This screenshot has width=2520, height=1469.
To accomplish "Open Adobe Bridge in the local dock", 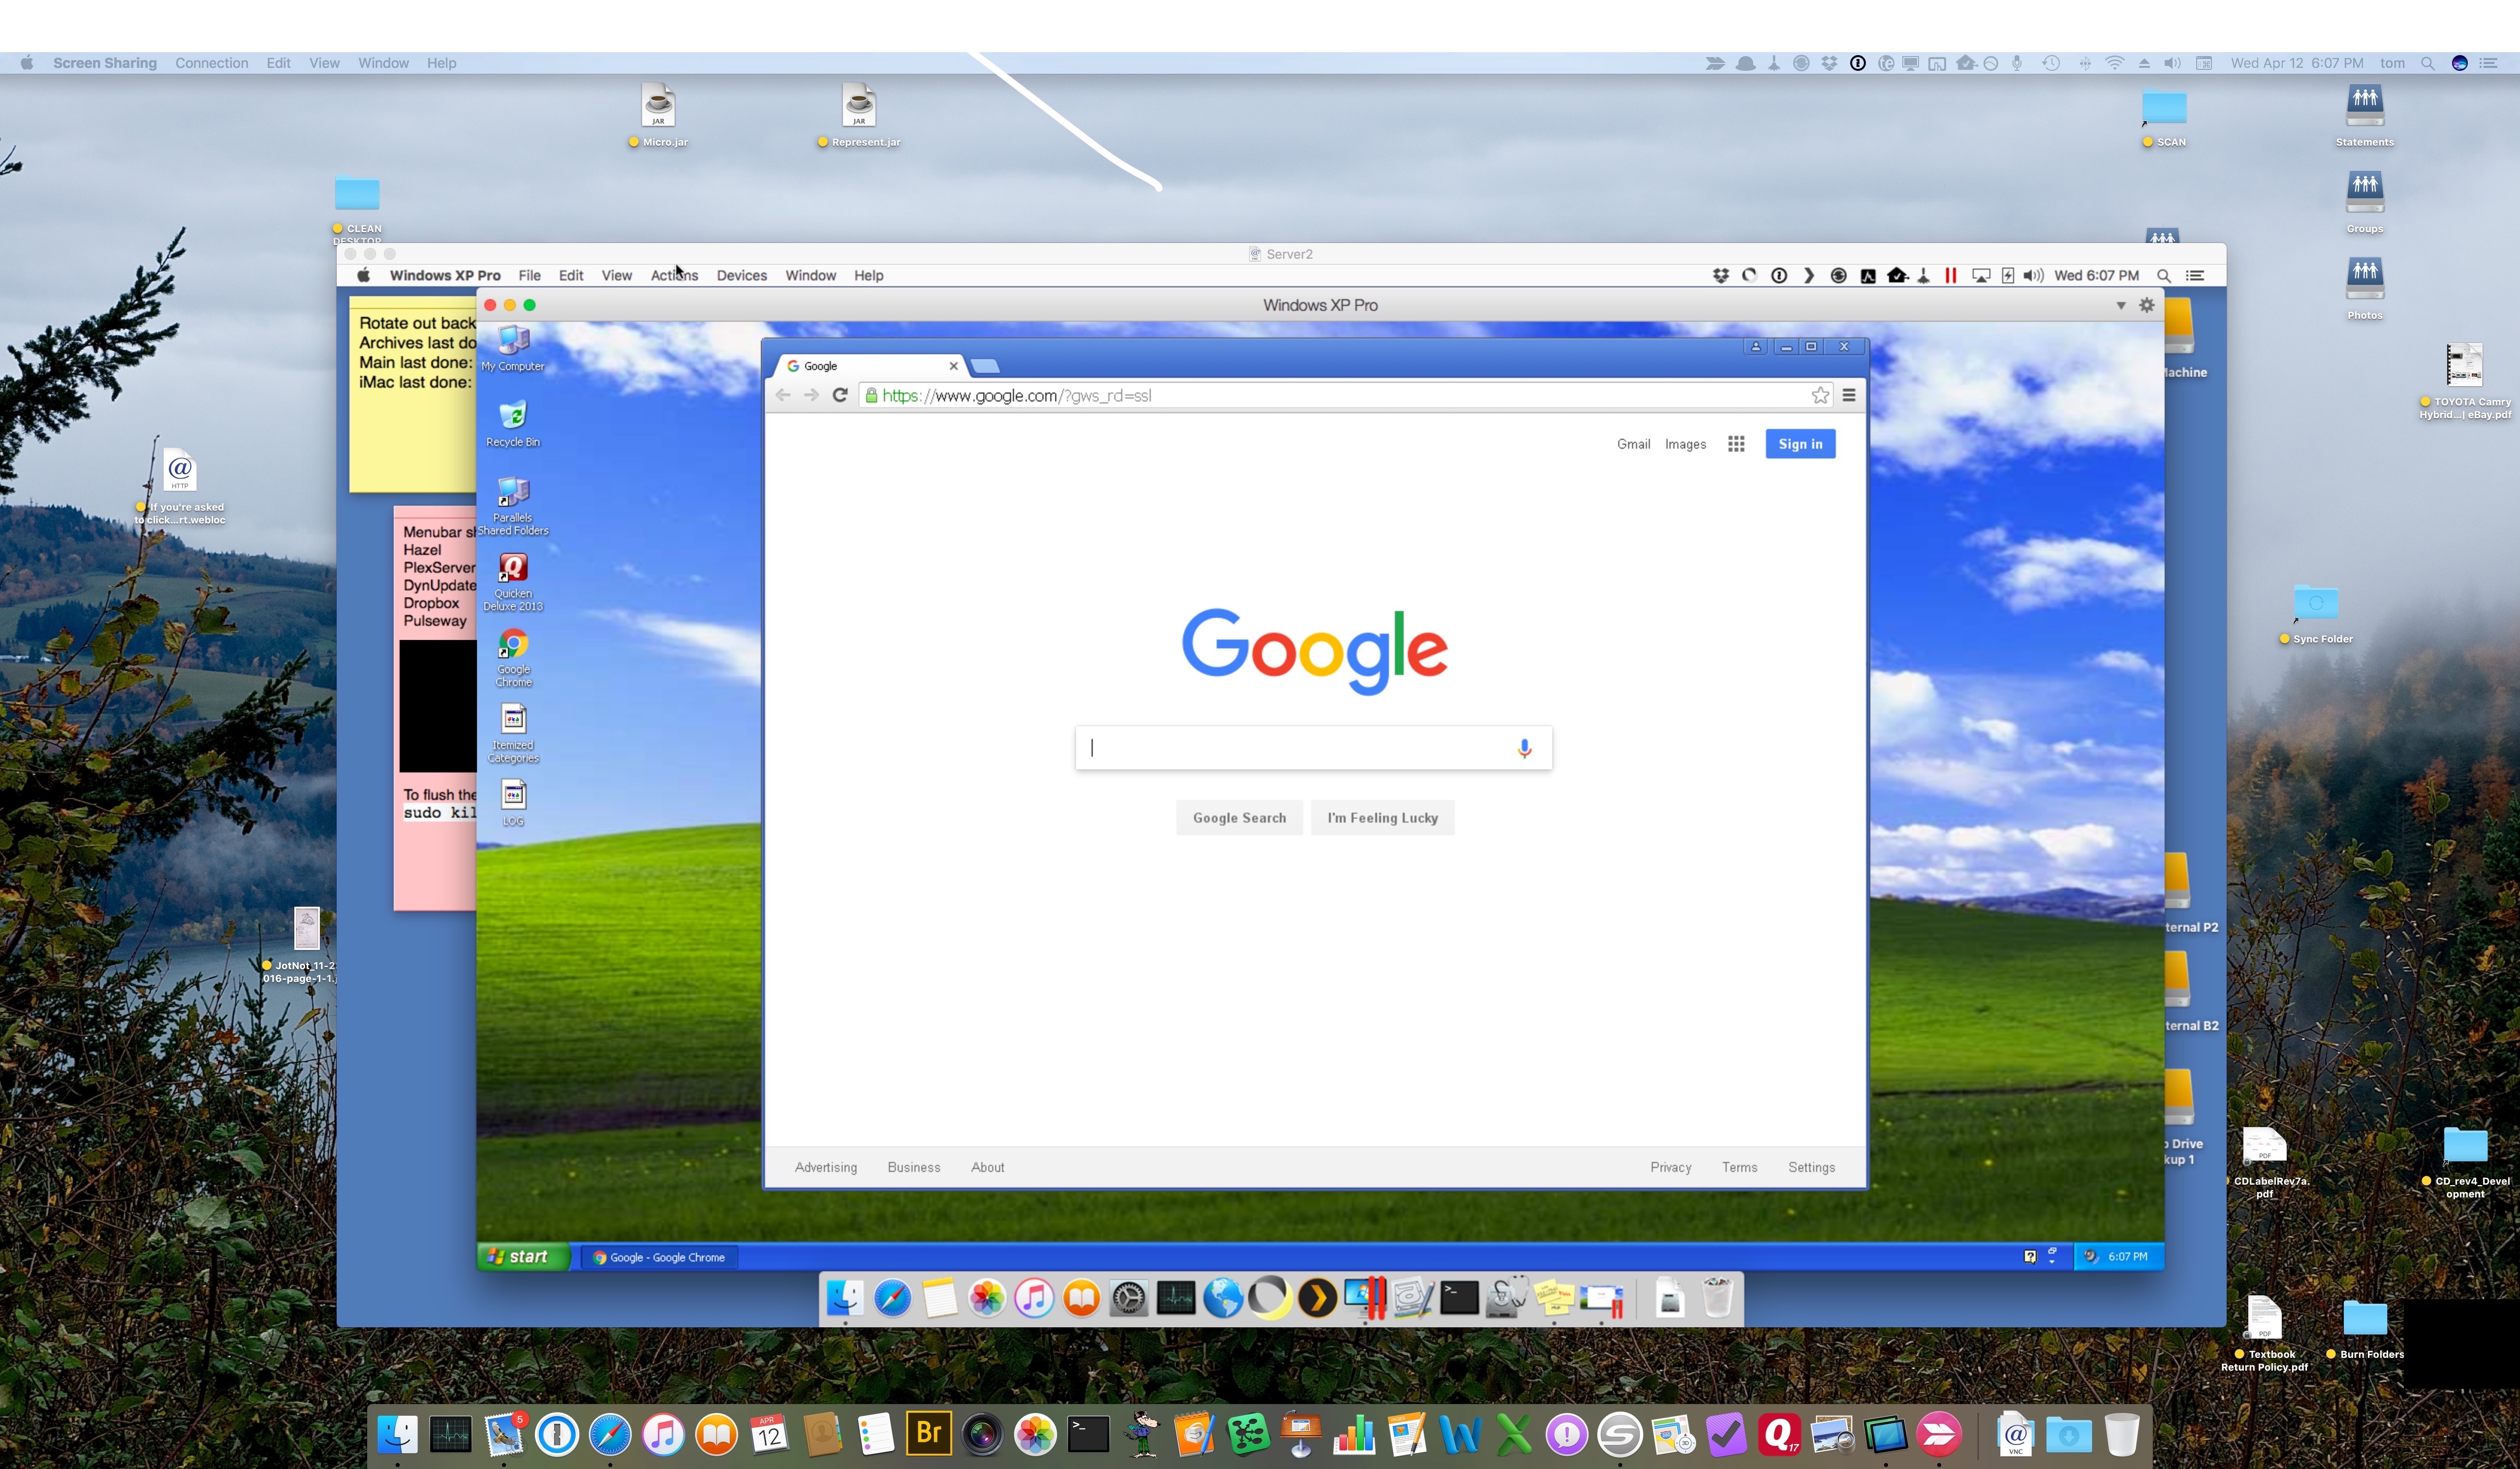I will (x=928, y=1434).
